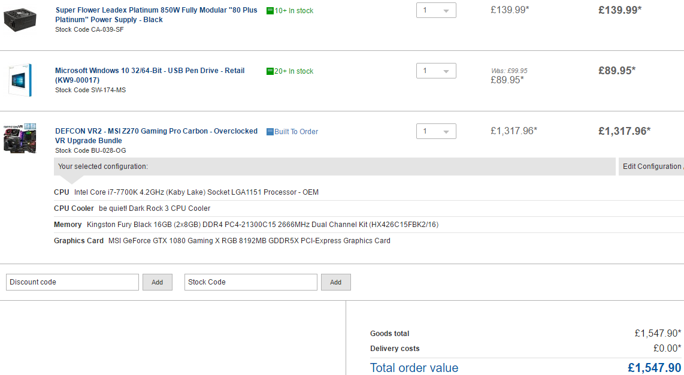Open quantity dropdown for Microsoft Windows 10
This screenshot has height=375, width=684.
tap(436, 71)
